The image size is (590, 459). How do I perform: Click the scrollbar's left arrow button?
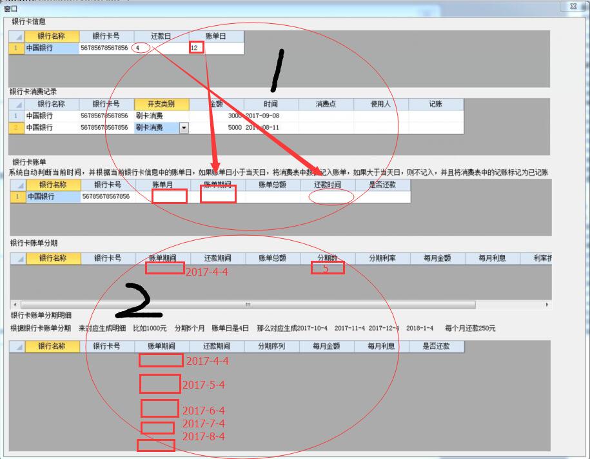pos(14,305)
